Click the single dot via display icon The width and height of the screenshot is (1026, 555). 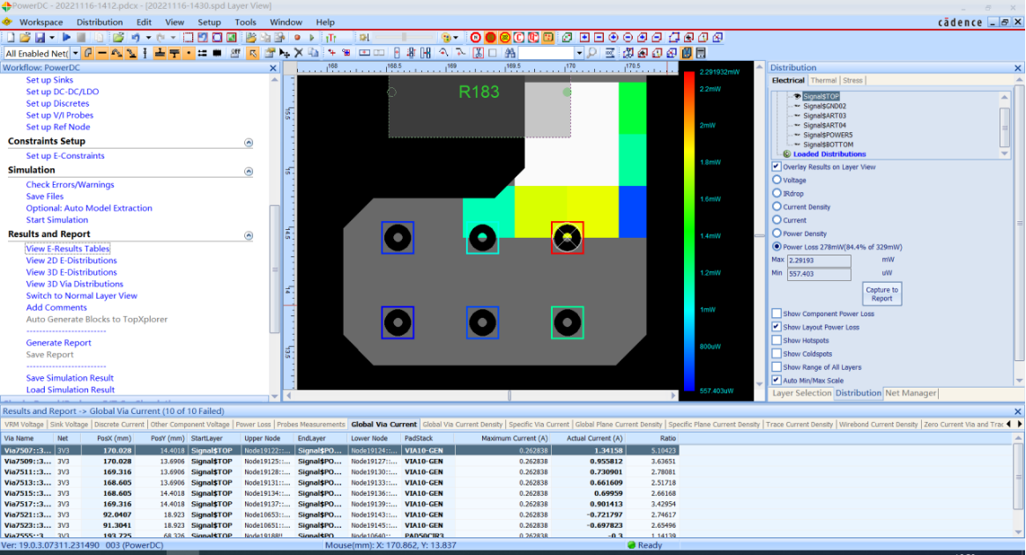(x=190, y=53)
